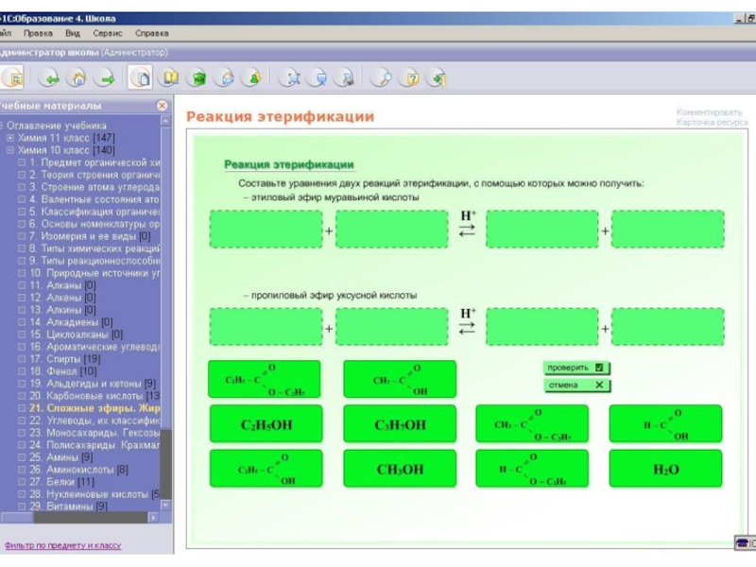This screenshot has height=567, width=756.
Task: Expand Химия 11 класс node
Action: click(10, 138)
